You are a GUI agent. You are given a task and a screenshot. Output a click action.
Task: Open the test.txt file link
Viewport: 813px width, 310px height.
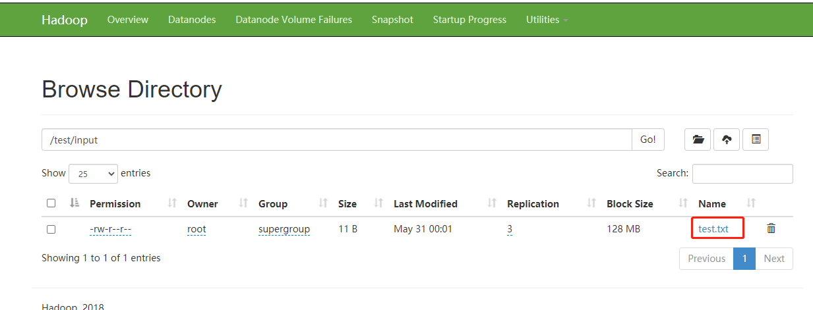713,229
